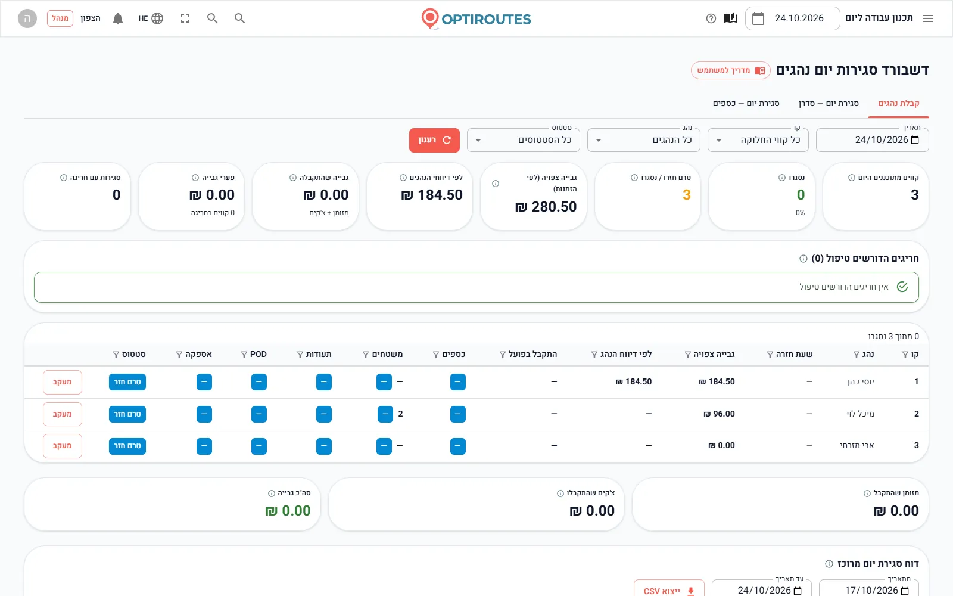
Task: Switch to קבלת נהגים tab
Action: click(x=899, y=104)
